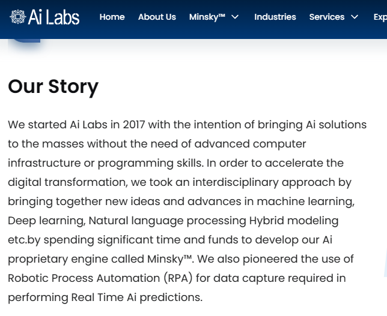Expand the chevron next to Services

pyautogui.click(x=355, y=17)
